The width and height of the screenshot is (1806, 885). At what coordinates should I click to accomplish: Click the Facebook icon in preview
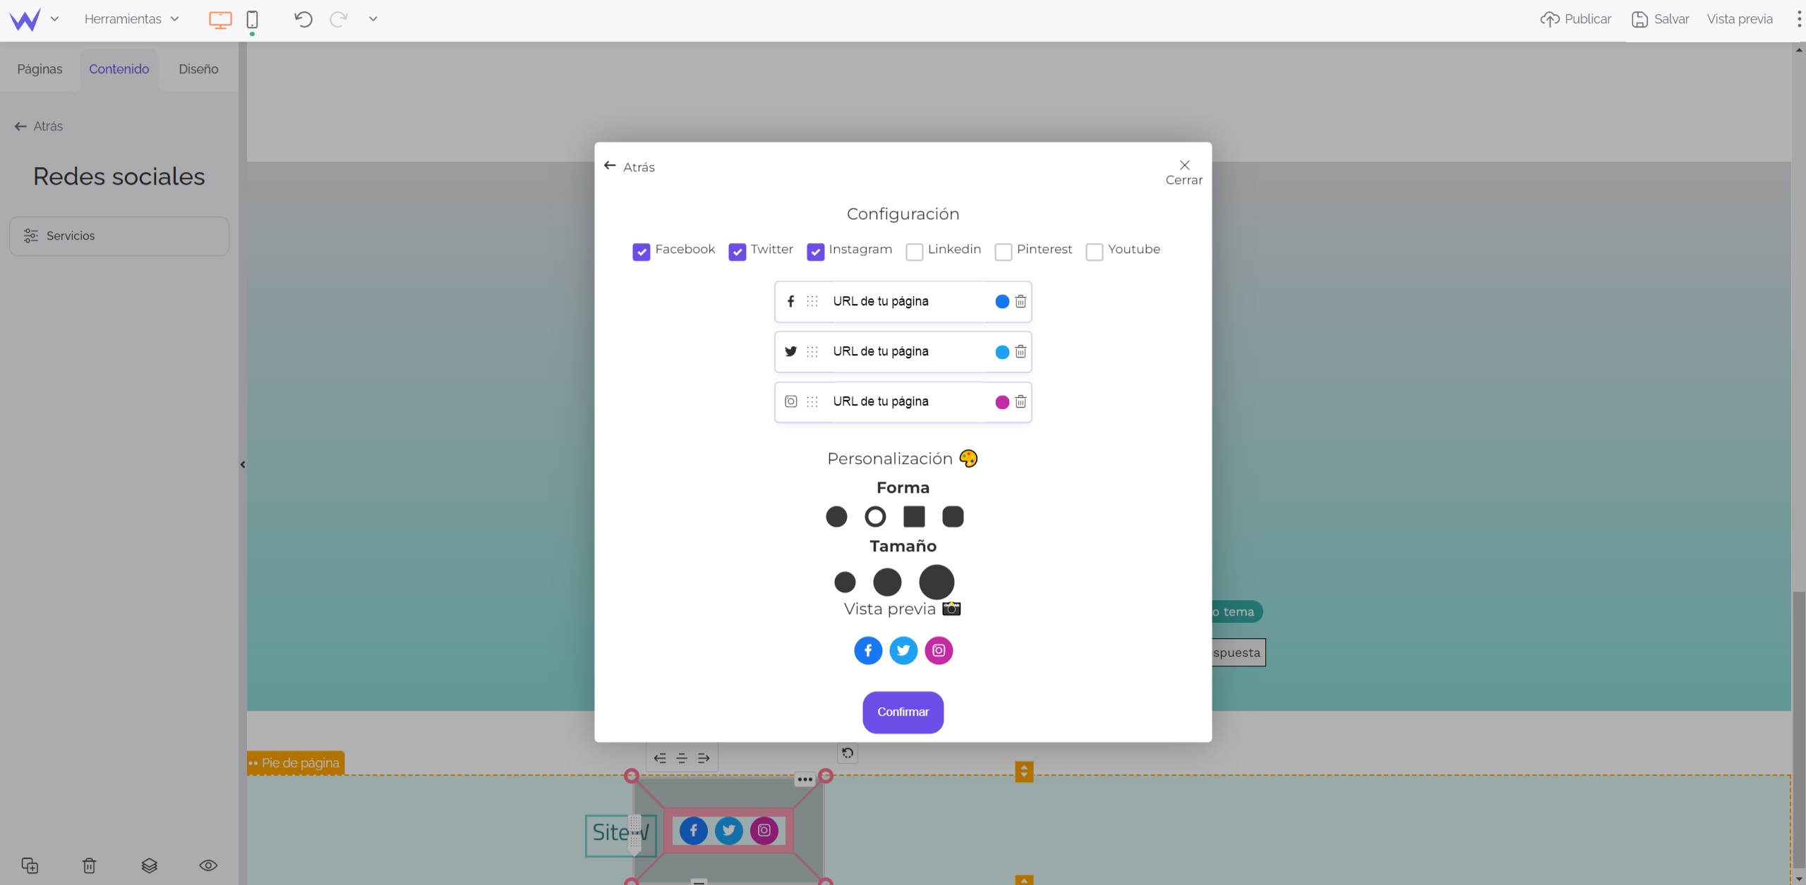(867, 650)
